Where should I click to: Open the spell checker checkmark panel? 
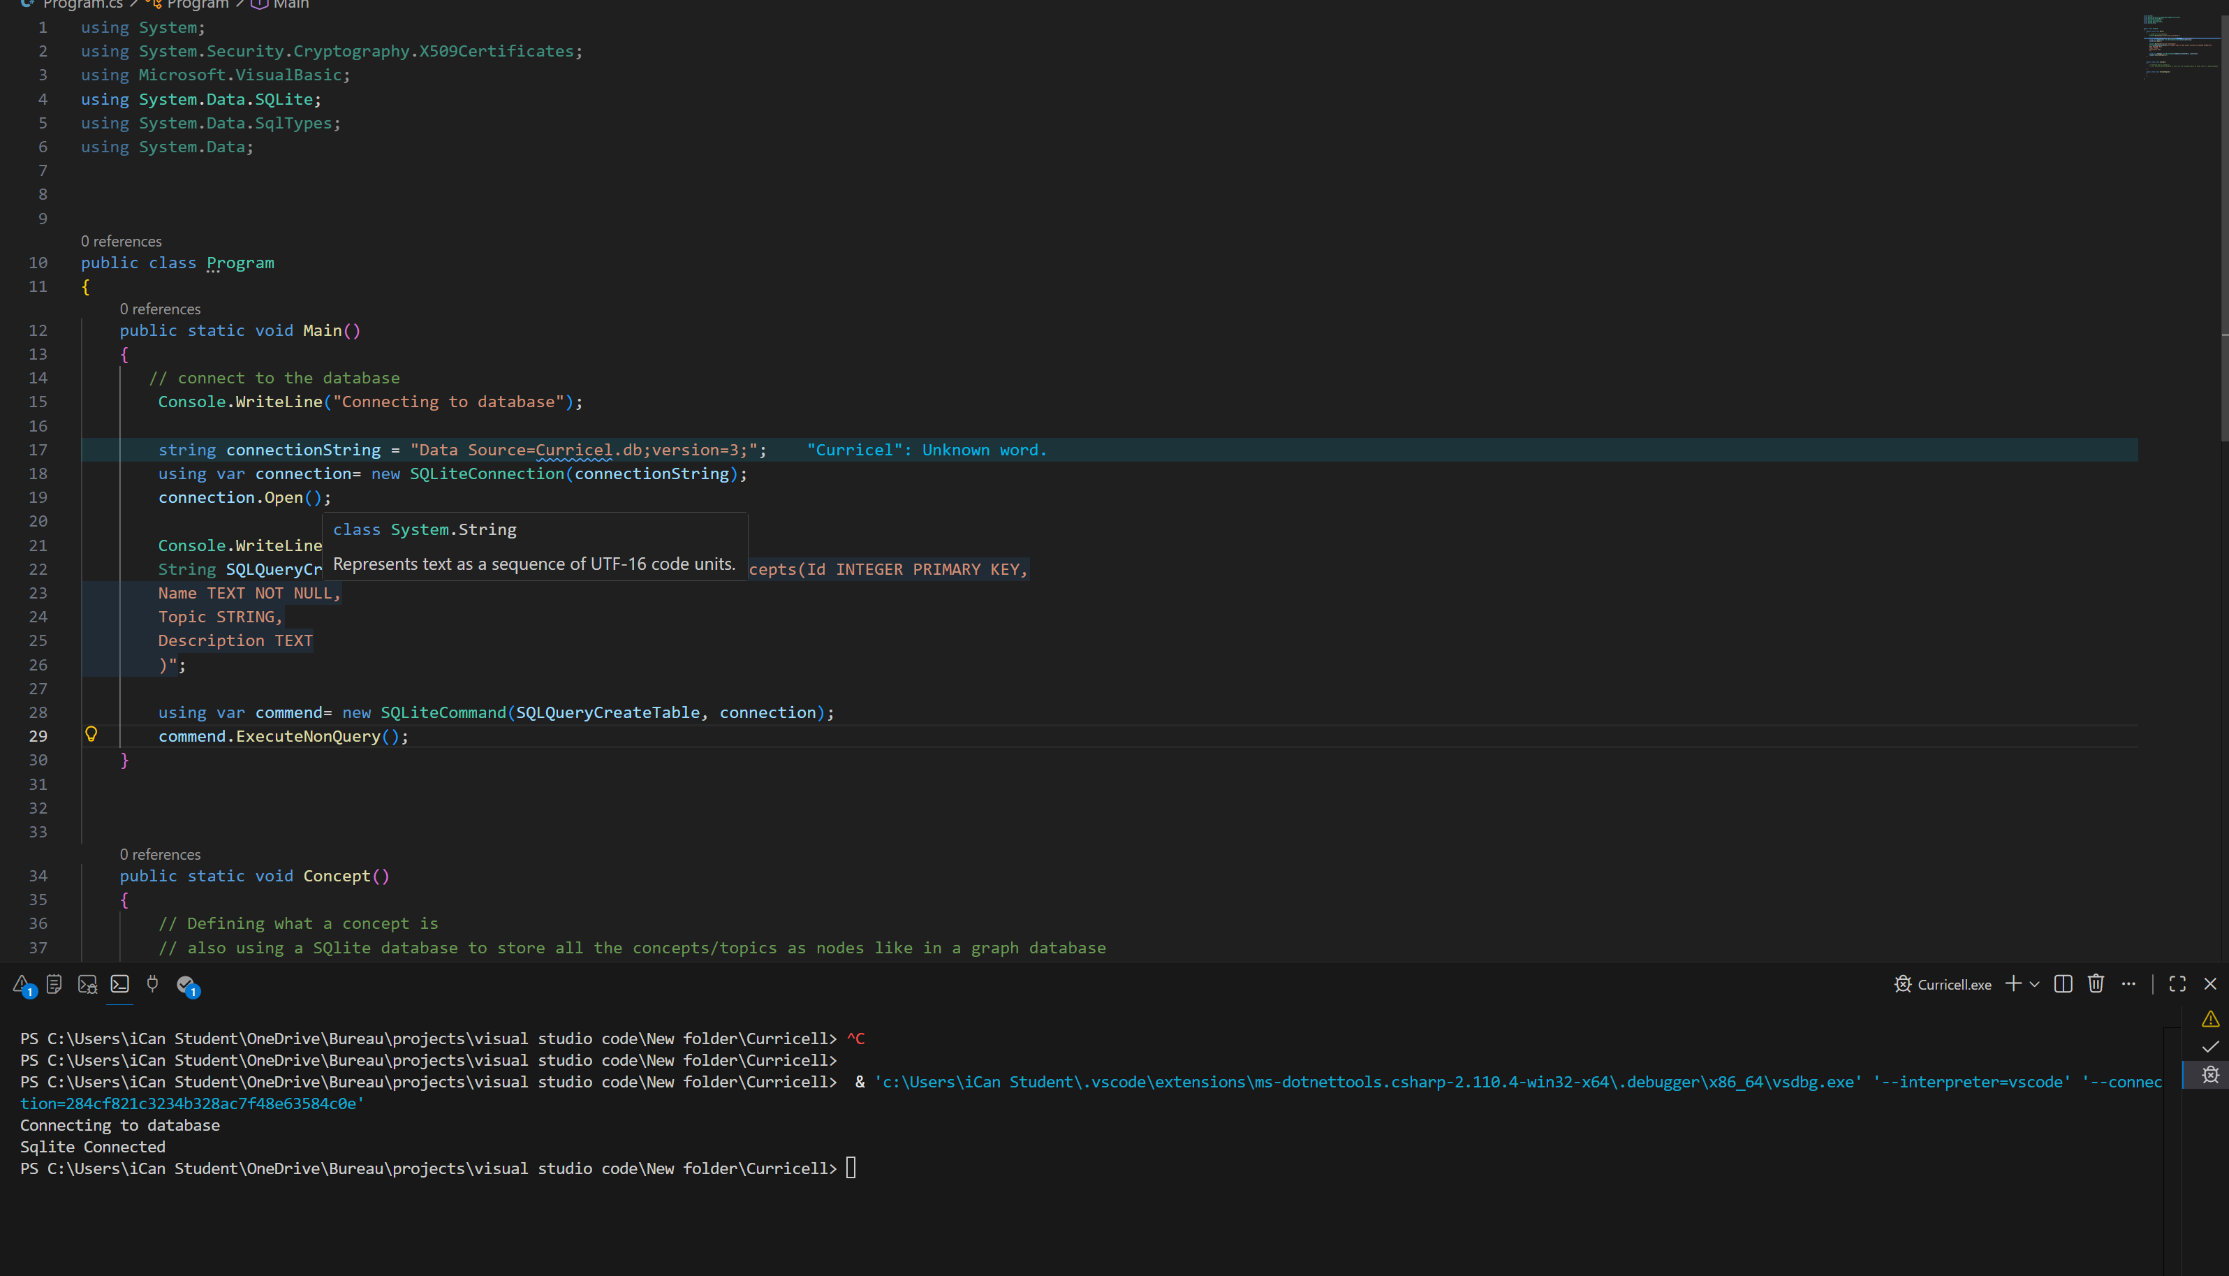pos(186,985)
